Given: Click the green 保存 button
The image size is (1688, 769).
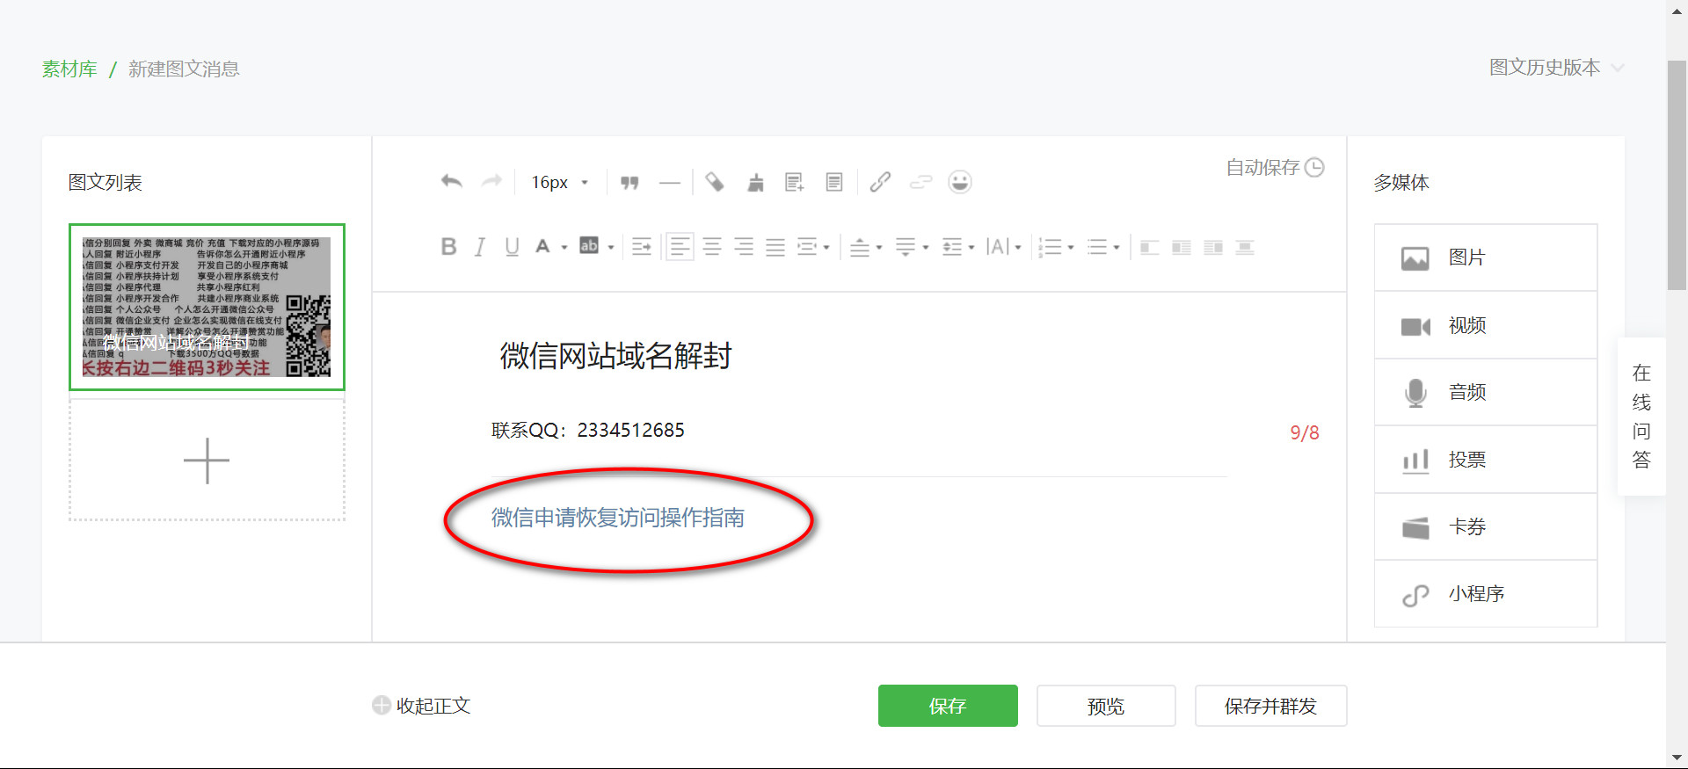Looking at the screenshot, I should [x=948, y=706].
